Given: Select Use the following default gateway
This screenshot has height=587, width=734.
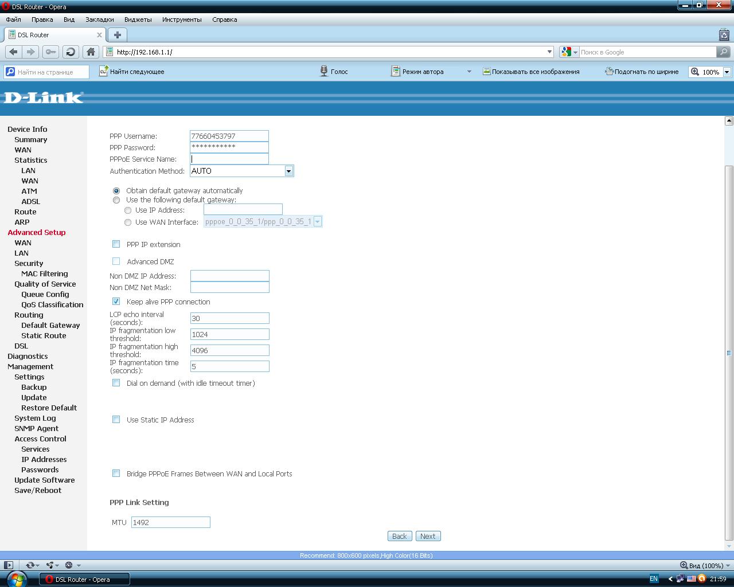Looking at the screenshot, I should click(x=116, y=200).
